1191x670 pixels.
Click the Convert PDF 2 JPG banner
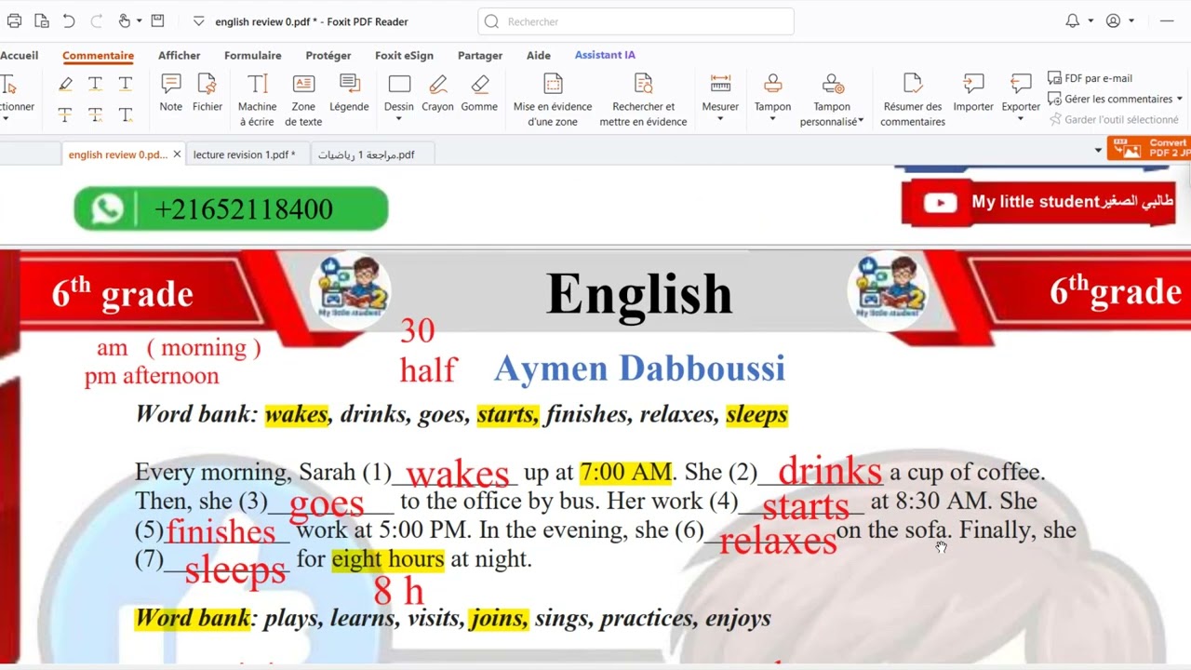pyautogui.click(x=1148, y=149)
